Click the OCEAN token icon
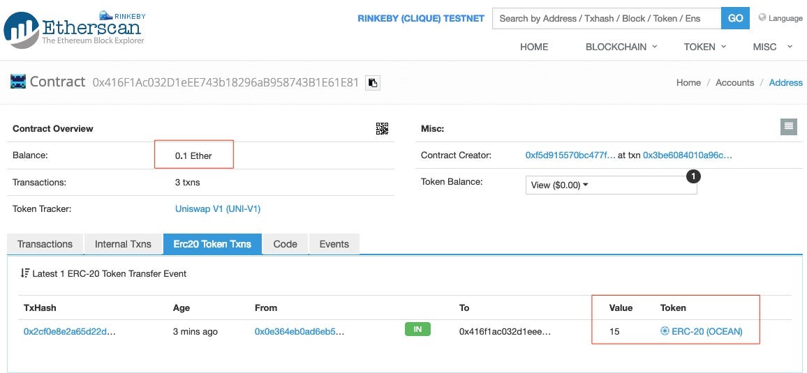This screenshot has width=807, height=373. point(665,331)
